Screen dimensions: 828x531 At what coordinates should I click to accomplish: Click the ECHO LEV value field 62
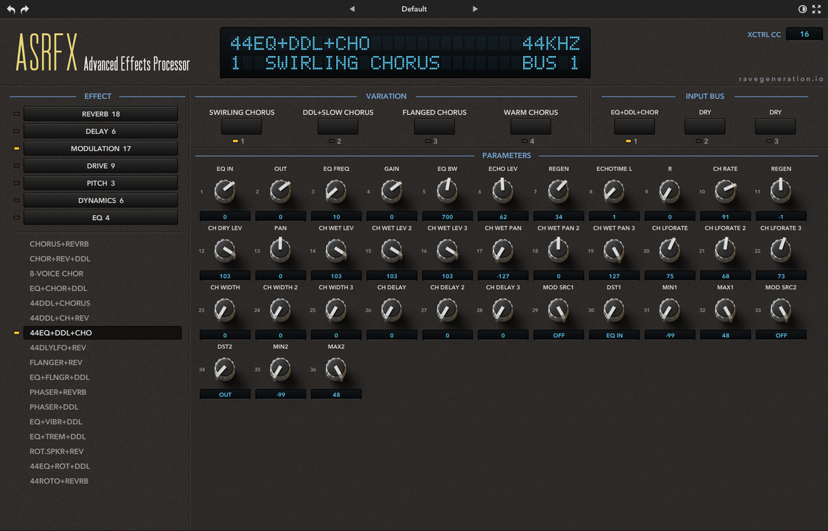tap(502, 217)
